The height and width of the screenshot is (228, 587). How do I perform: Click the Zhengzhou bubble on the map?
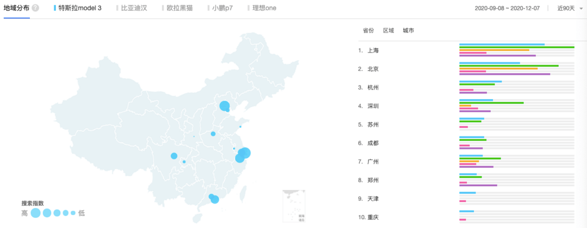point(213,134)
